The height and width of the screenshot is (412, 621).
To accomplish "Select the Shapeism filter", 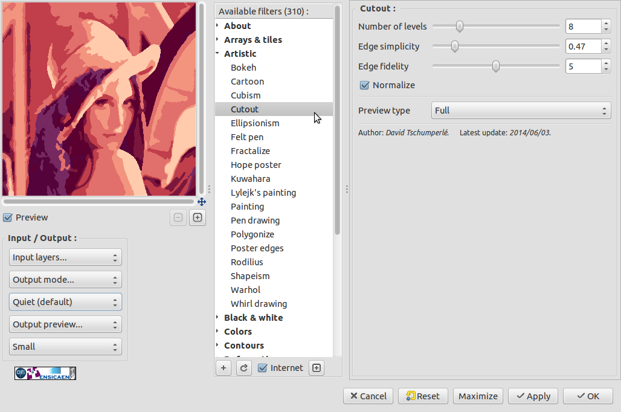I will [x=250, y=276].
